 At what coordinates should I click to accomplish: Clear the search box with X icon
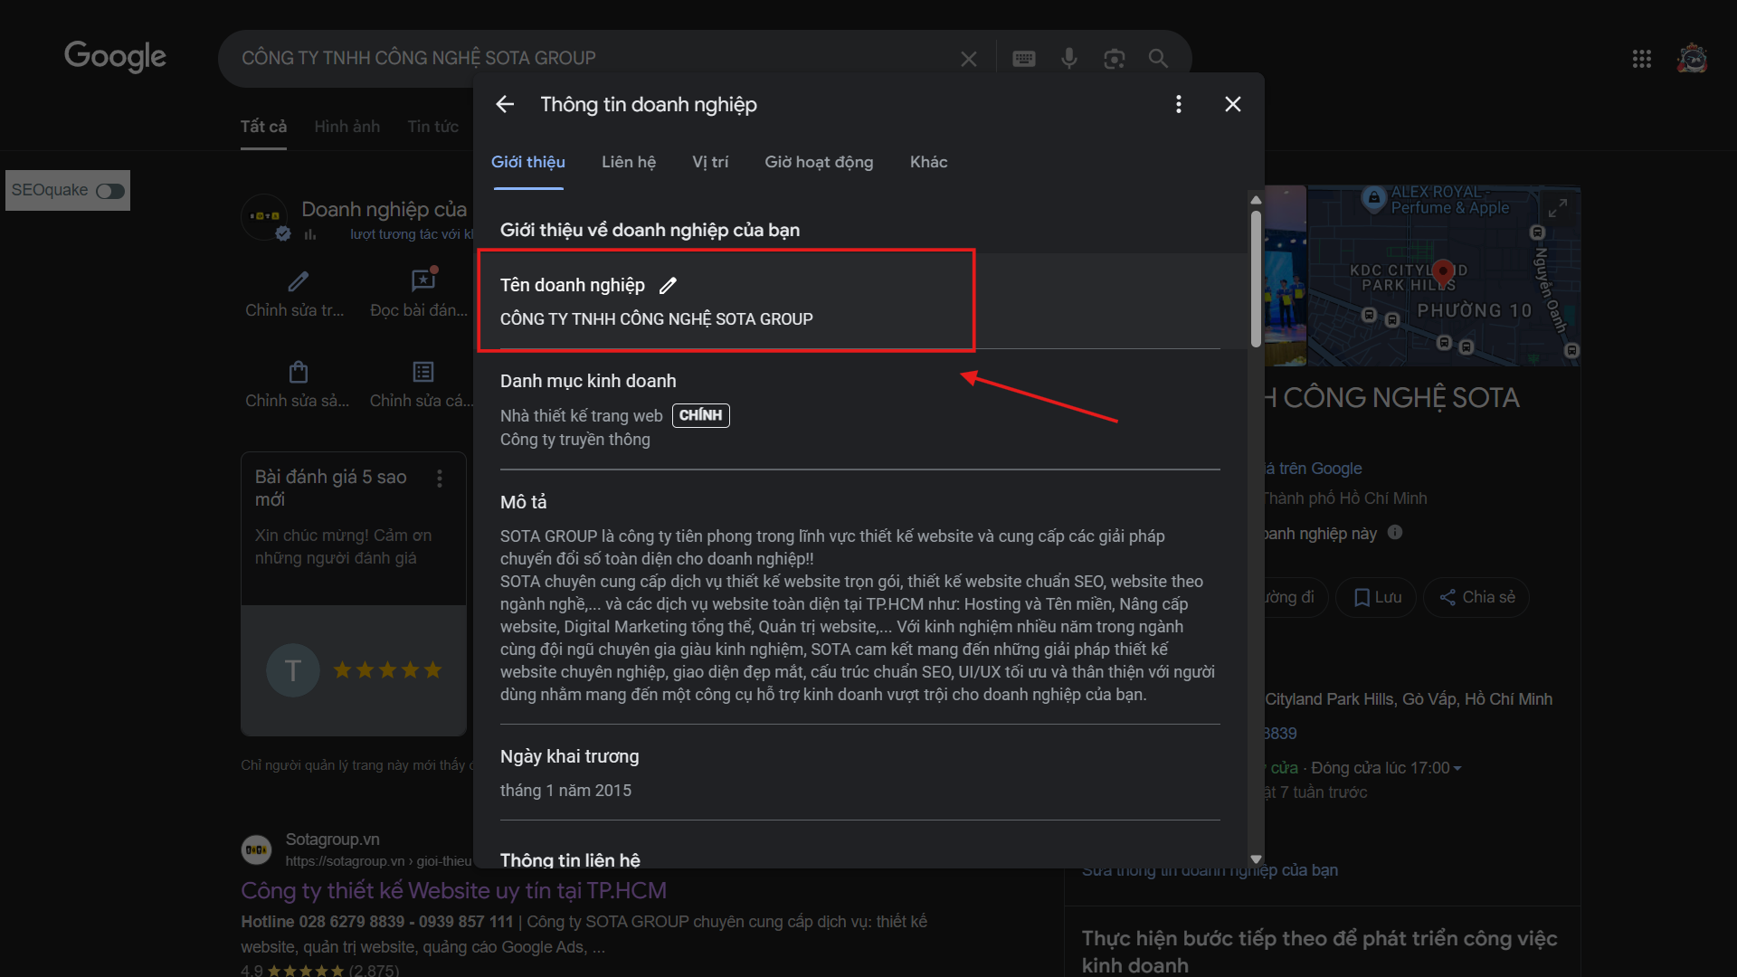coord(968,59)
